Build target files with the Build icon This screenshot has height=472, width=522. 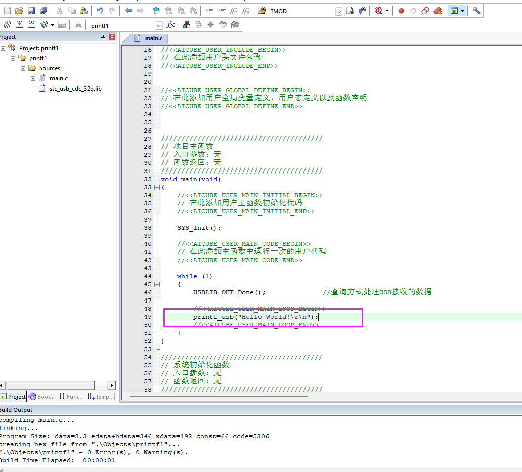click(x=20, y=25)
